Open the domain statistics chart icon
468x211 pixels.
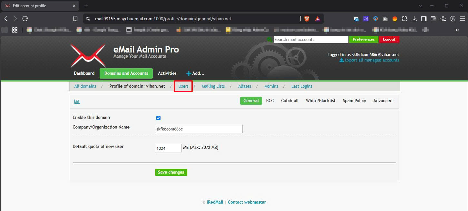coord(77,101)
